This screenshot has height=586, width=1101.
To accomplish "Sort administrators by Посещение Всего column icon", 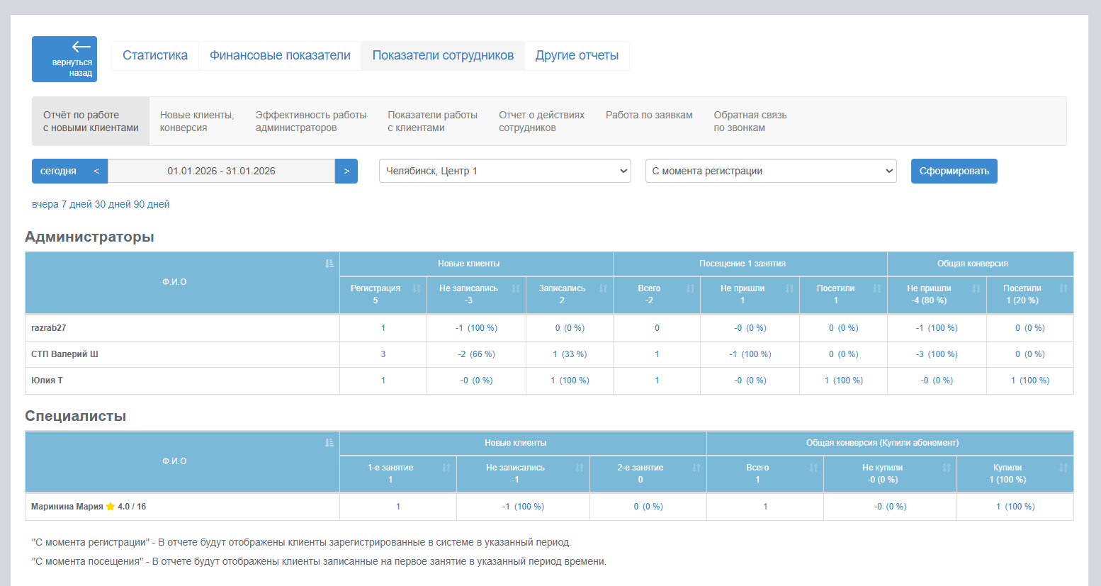I will tap(690, 288).
